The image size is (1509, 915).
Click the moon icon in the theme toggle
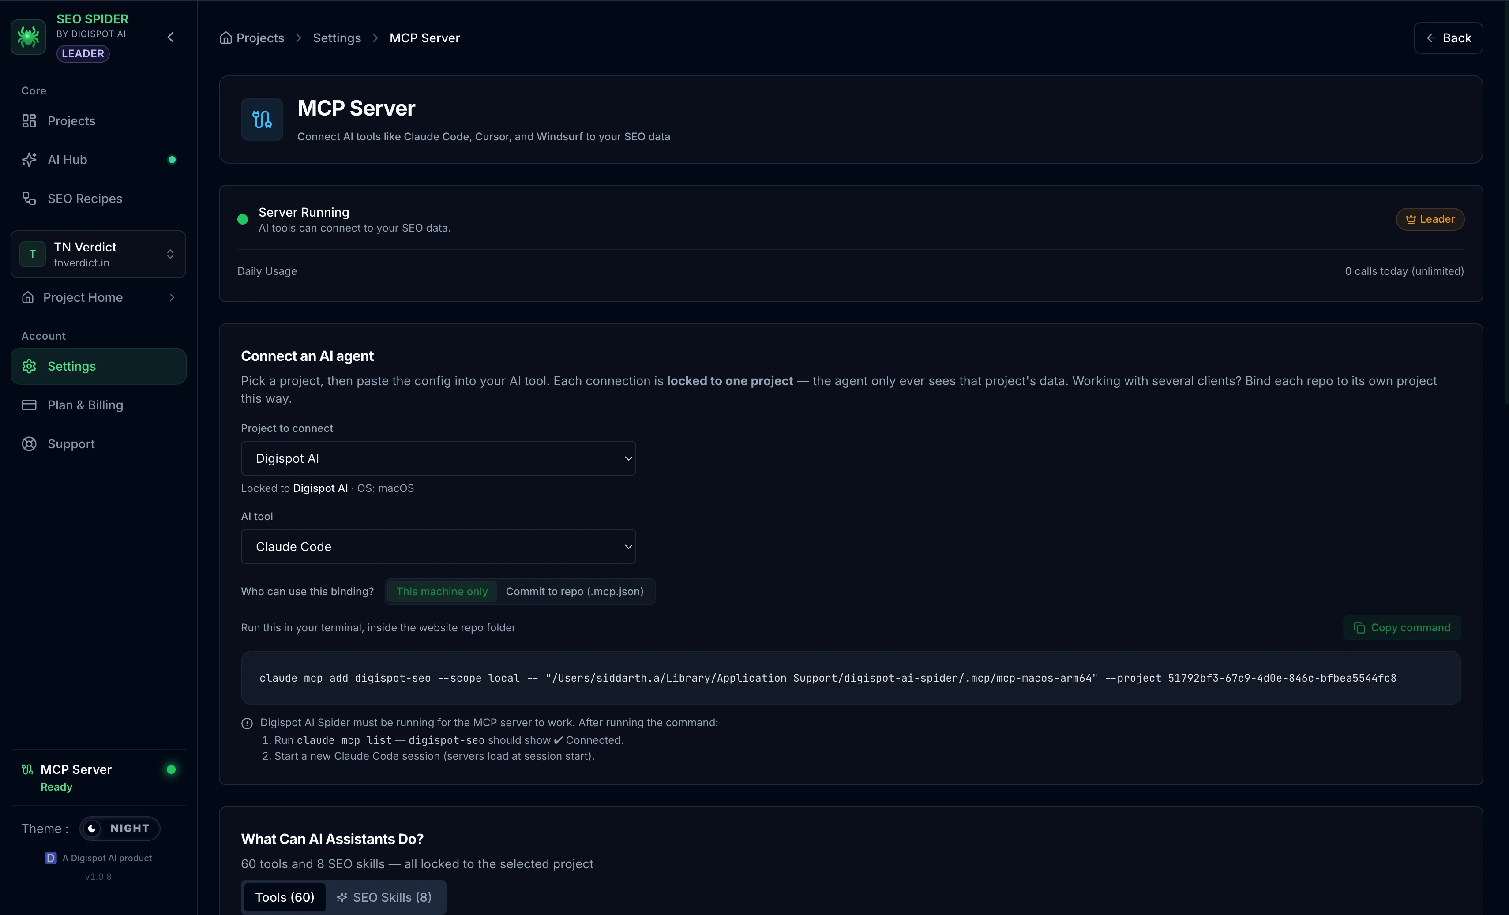tap(92, 829)
